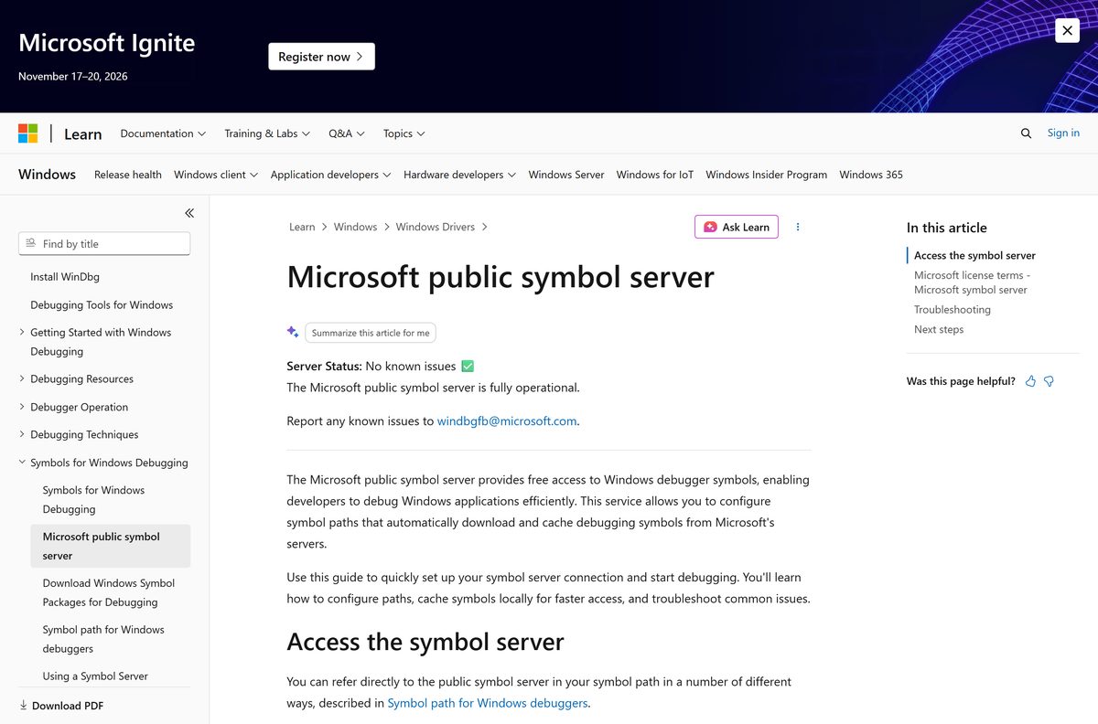1098x724 pixels.
Task: Open the Training & Labs dropdown
Action: point(267,133)
